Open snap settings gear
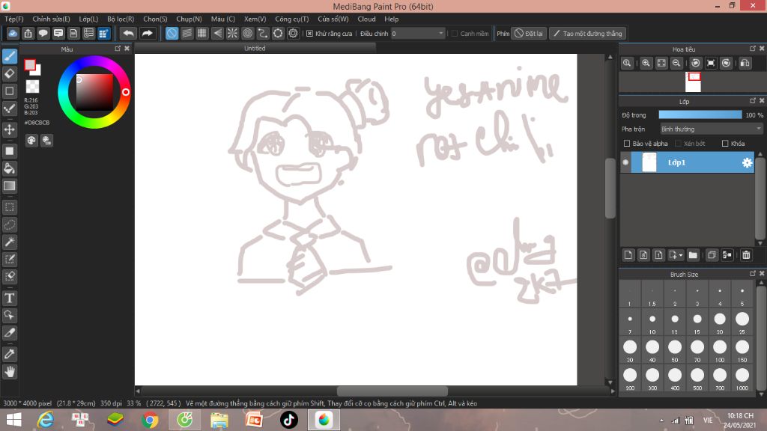767x431 pixels. click(293, 33)
